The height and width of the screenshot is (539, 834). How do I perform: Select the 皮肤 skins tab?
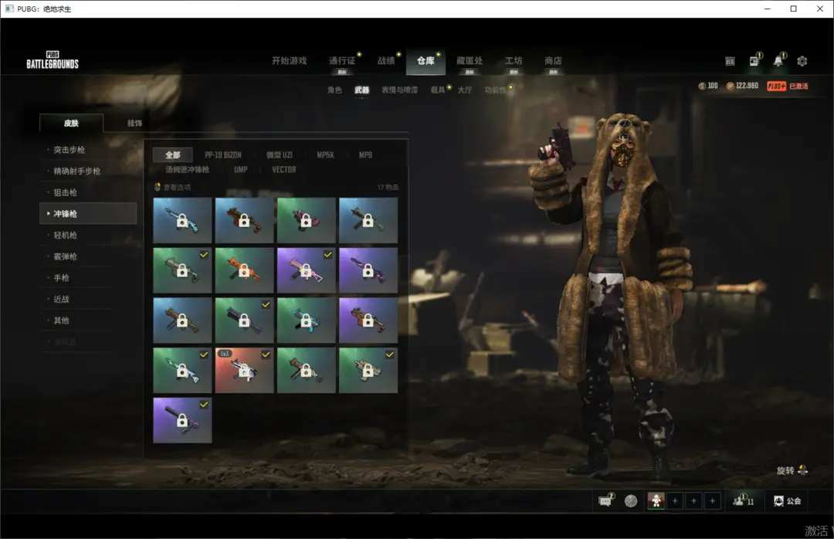pyautogui.click(x=71, y=123)
